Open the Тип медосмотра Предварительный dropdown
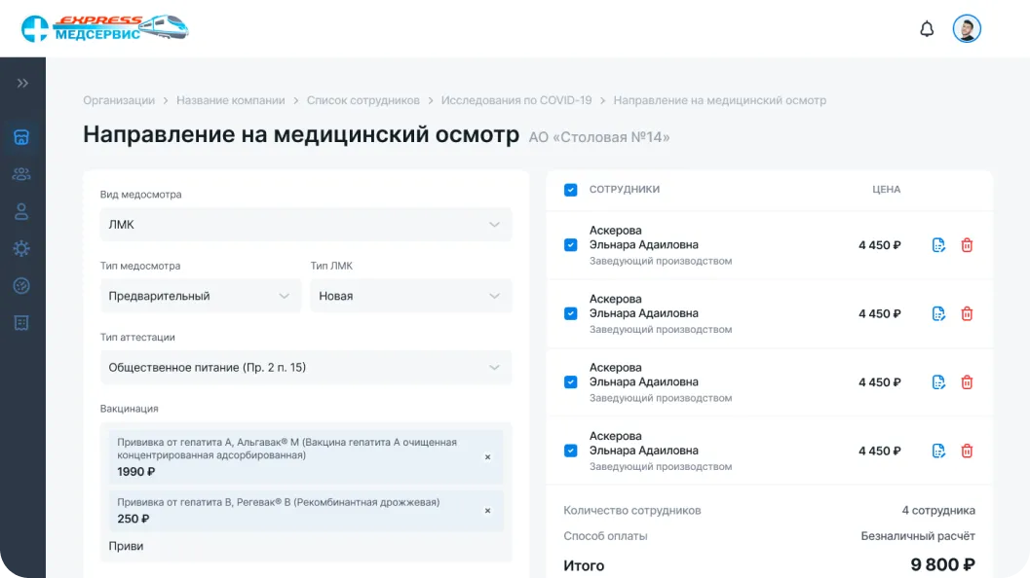Viewport: 1030px width, 578px height. [x=201, y=296]
